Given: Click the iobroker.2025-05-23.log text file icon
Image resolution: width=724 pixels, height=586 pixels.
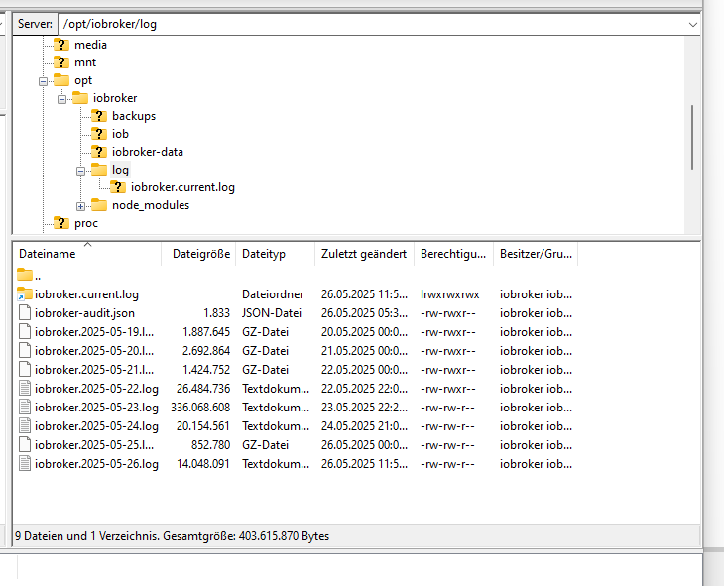Looking at the screenshot, I should 25,408.
